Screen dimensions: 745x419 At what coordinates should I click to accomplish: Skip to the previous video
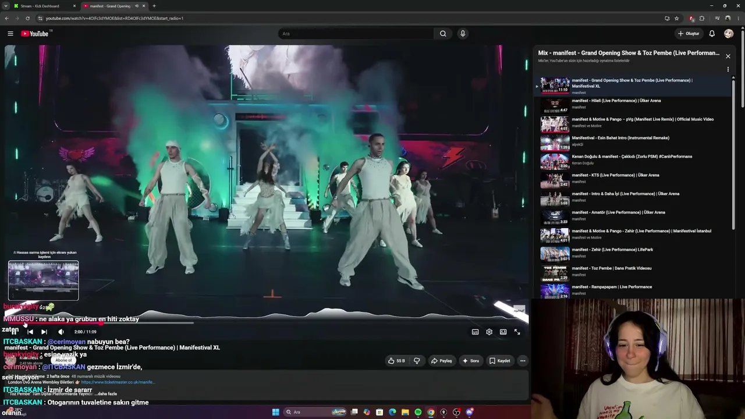click(x=30, y=332)
